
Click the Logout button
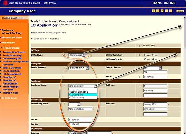coord(180,11)
